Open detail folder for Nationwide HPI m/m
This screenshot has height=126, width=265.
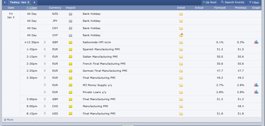[181, 43]
